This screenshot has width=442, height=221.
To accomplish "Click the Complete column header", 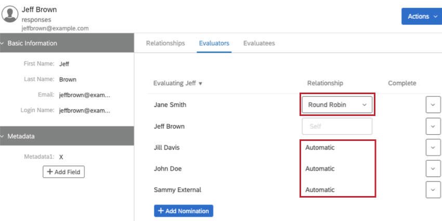I will pos(402,83).
